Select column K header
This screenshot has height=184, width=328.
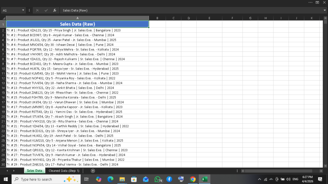pos(312,18)
